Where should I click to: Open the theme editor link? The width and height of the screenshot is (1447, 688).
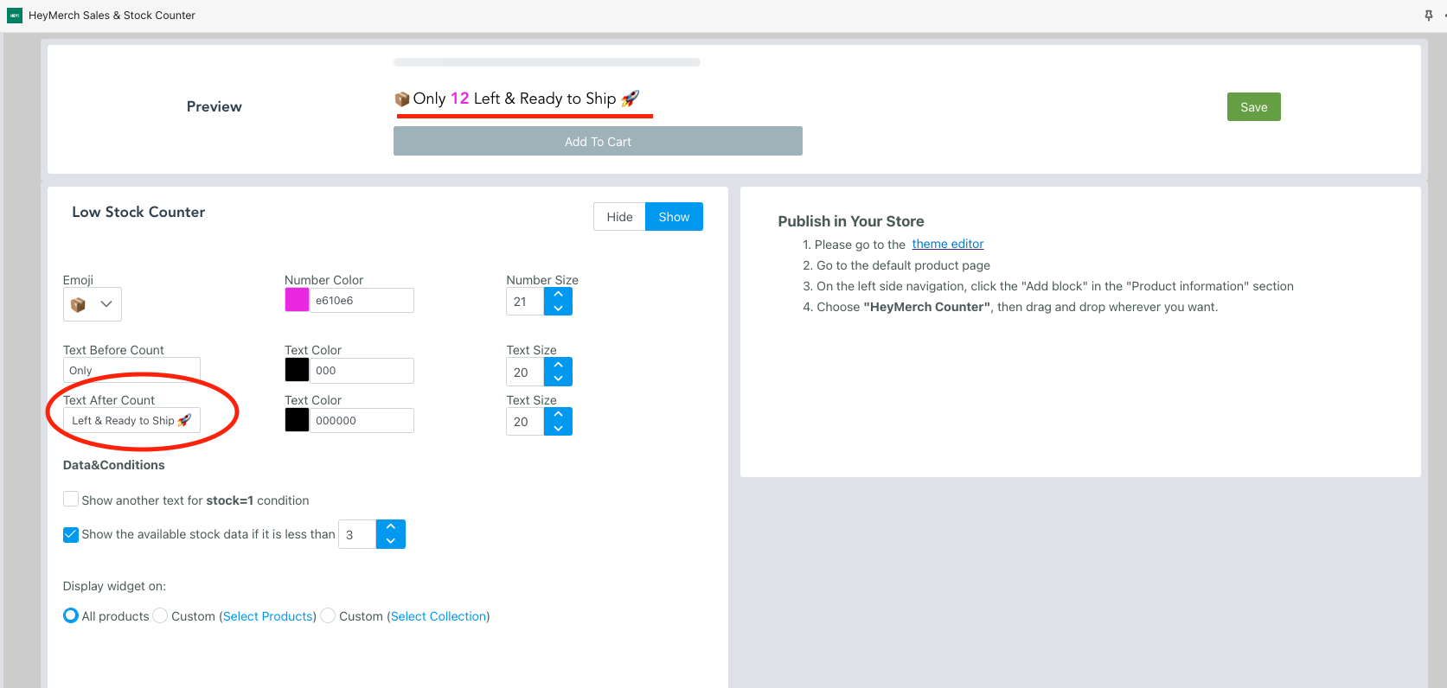click(x=947, y=245)
